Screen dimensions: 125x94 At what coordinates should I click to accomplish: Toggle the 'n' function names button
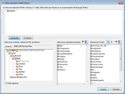click(108, 42)
